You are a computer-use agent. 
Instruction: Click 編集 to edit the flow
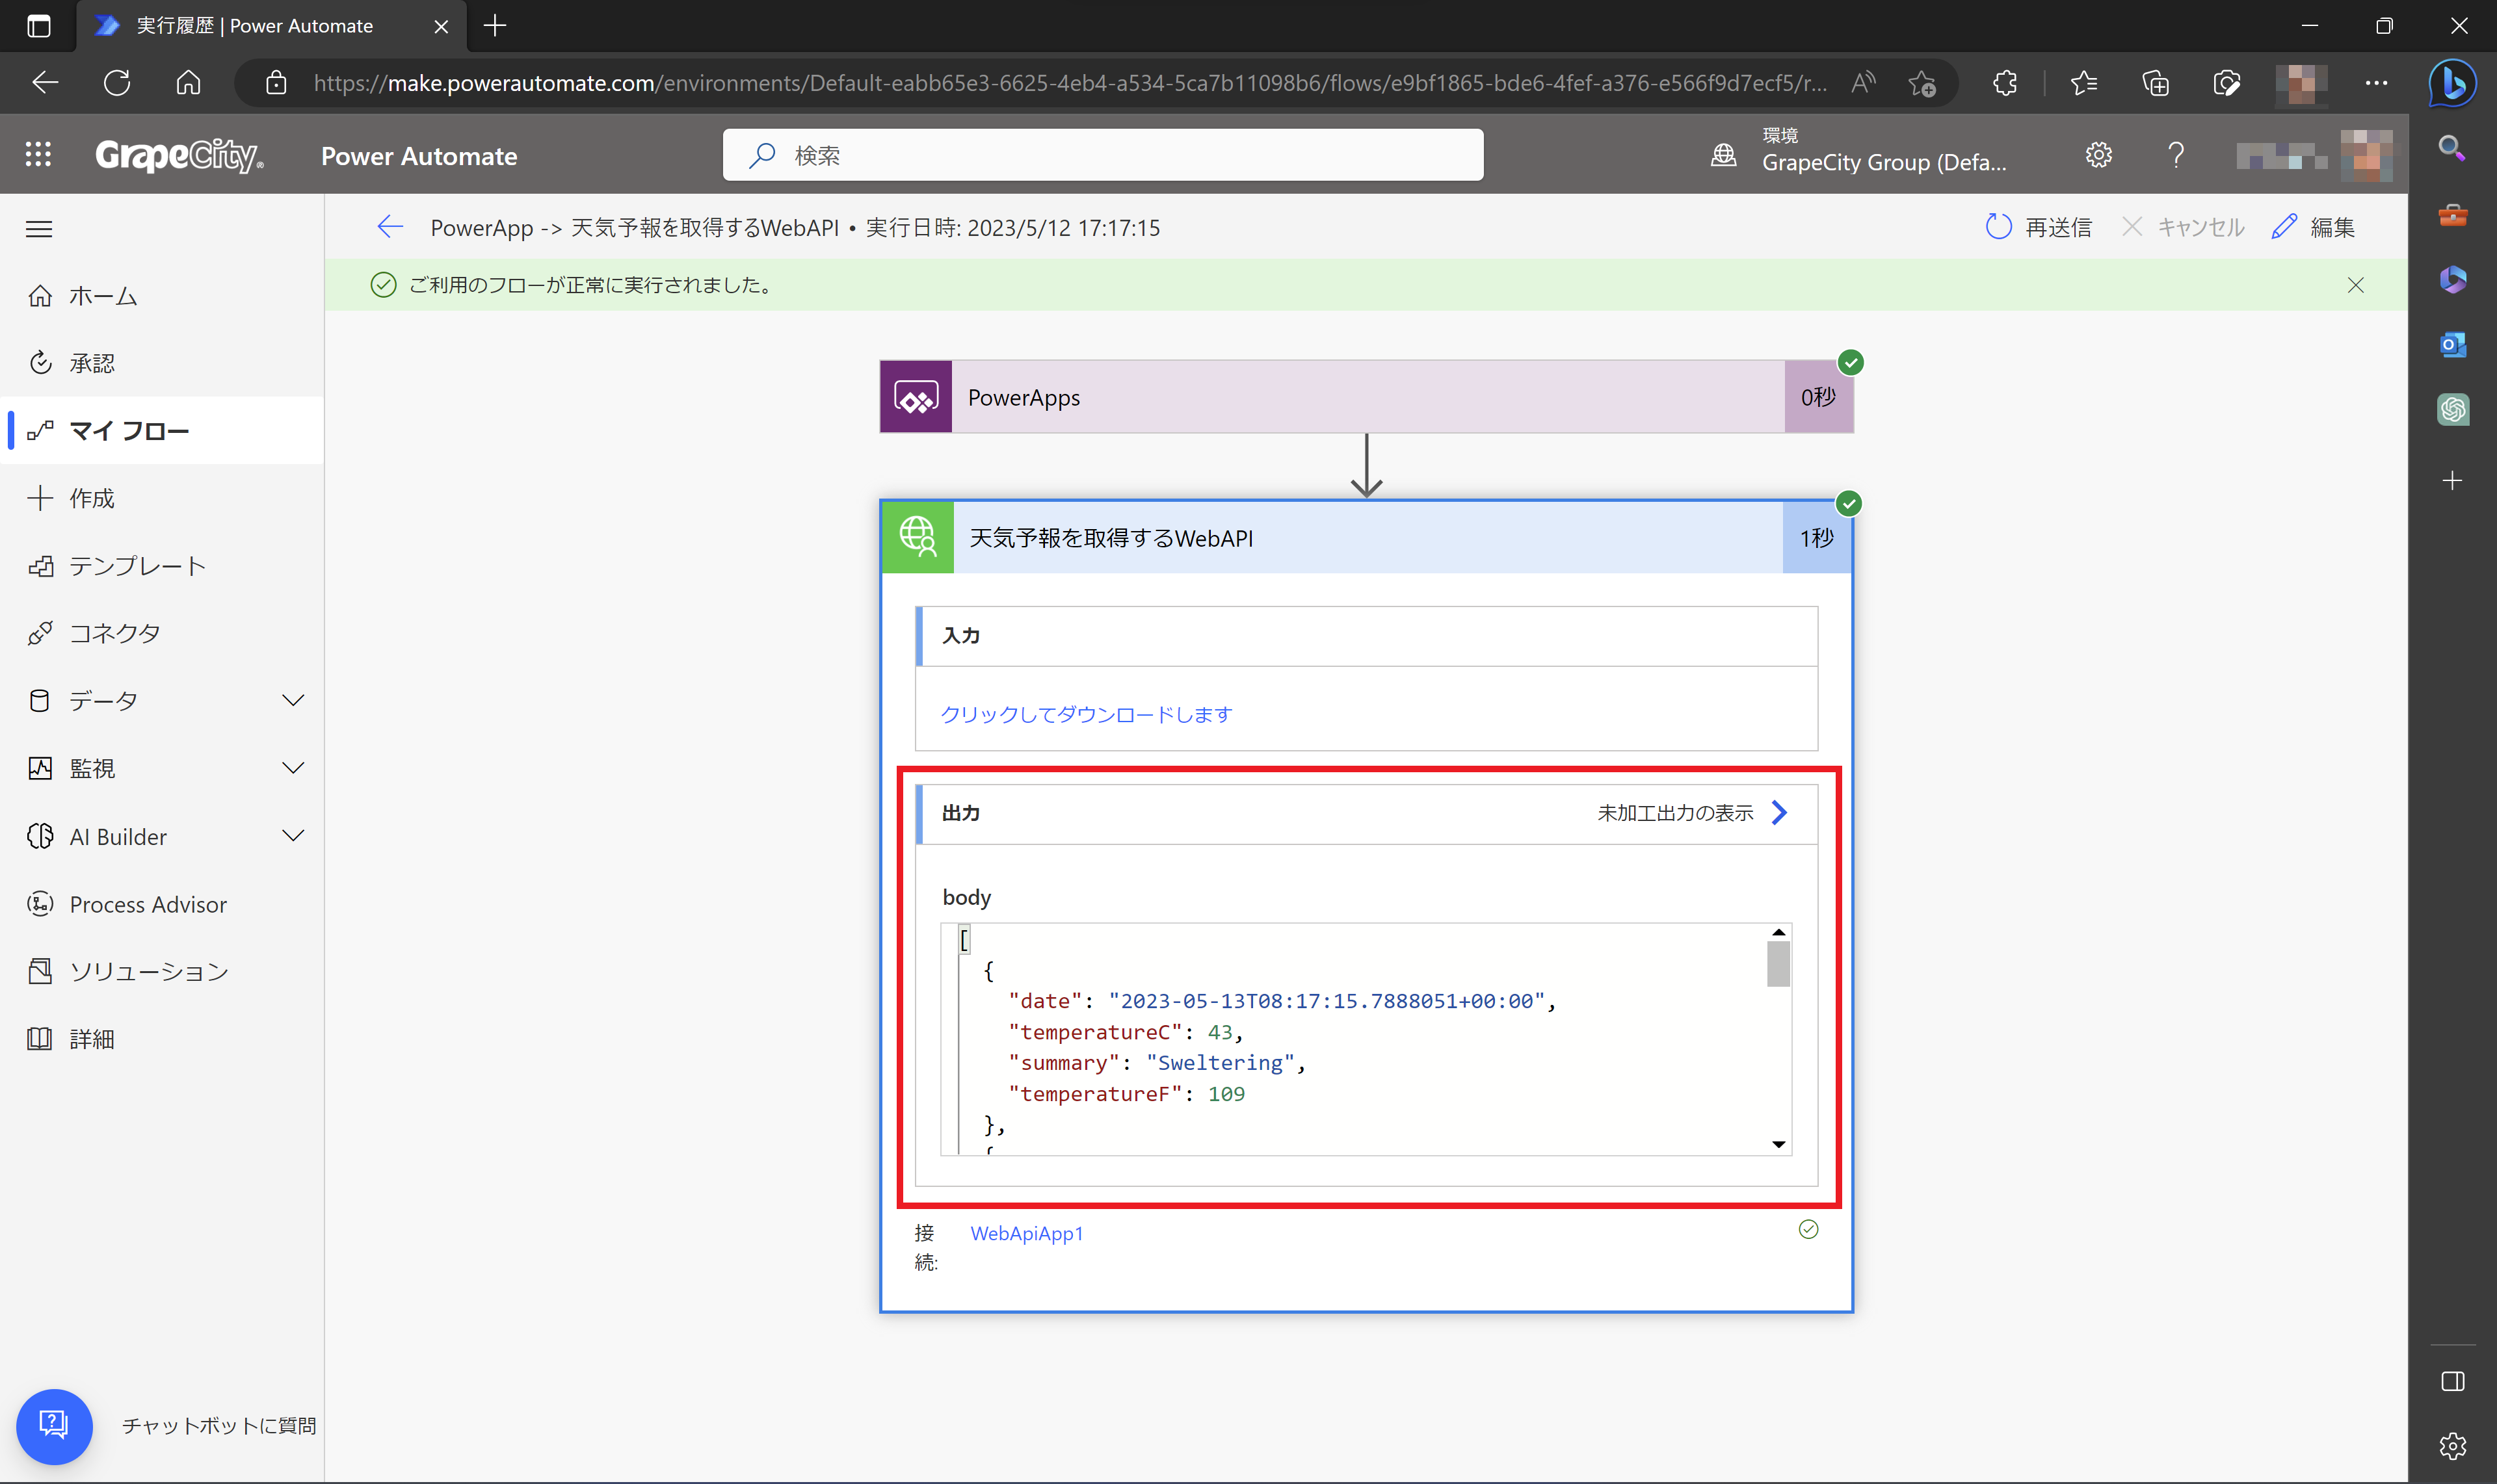2313,227
